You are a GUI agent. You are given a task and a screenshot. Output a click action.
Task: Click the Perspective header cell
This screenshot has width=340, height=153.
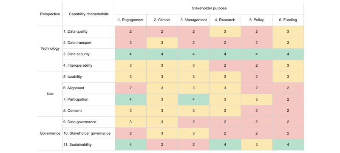(x=50, y=14)
